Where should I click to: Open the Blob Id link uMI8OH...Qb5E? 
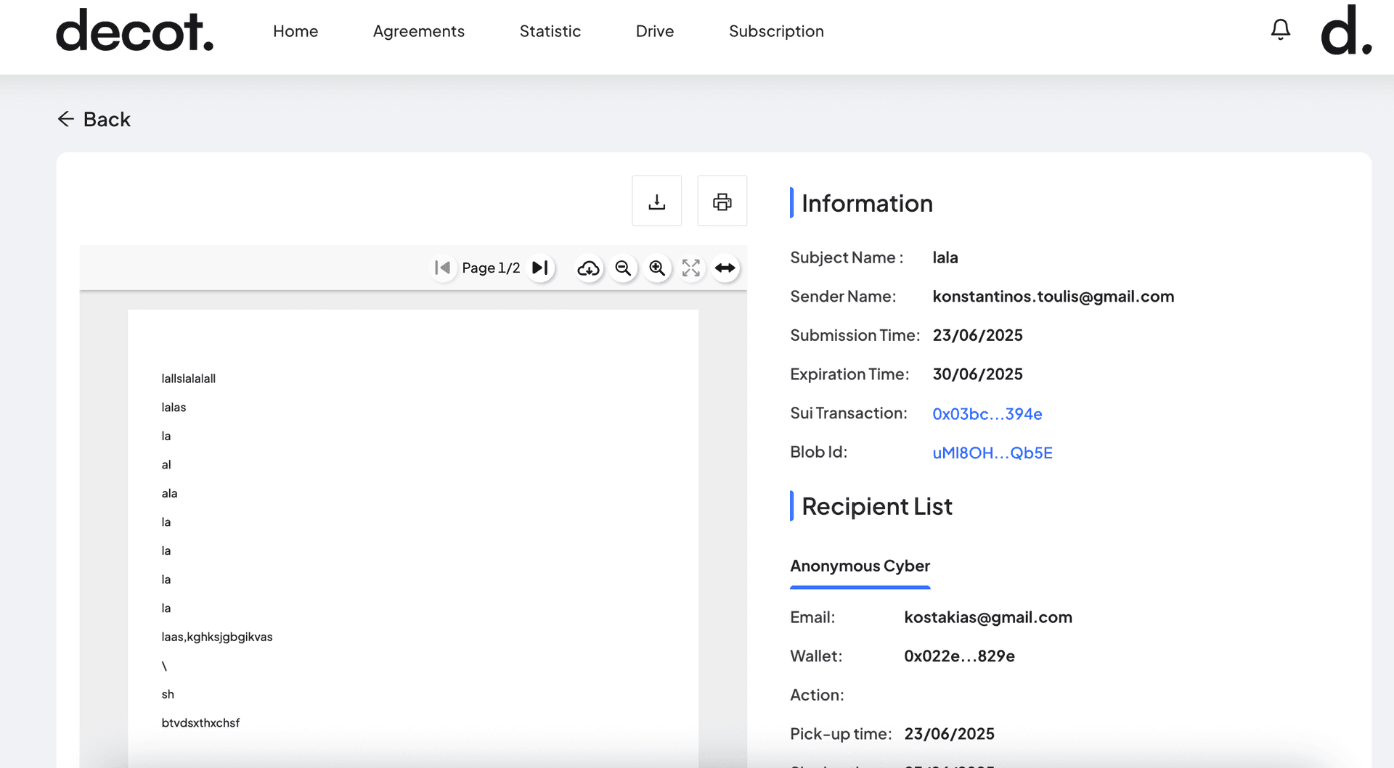click(x=992, y=453)
